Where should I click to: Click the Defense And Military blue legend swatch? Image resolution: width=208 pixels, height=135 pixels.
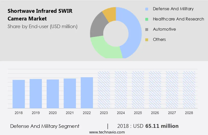tap(147, 9)
